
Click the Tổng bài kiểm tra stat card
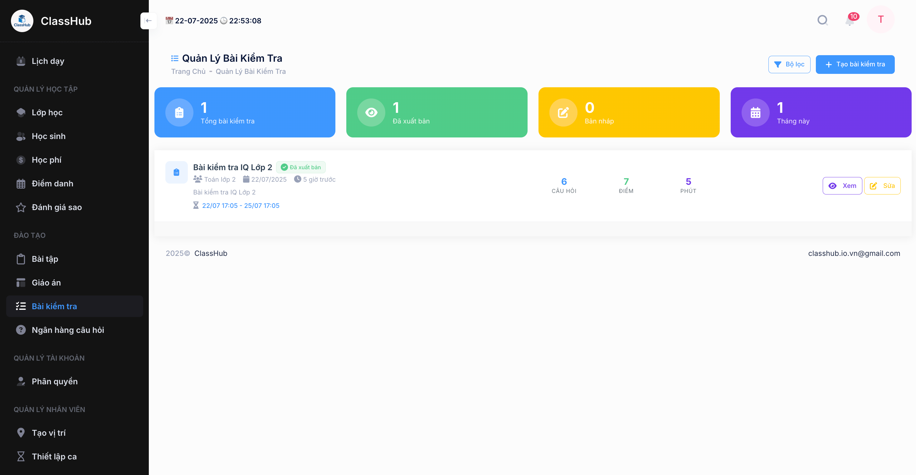(x=245, y=112)
